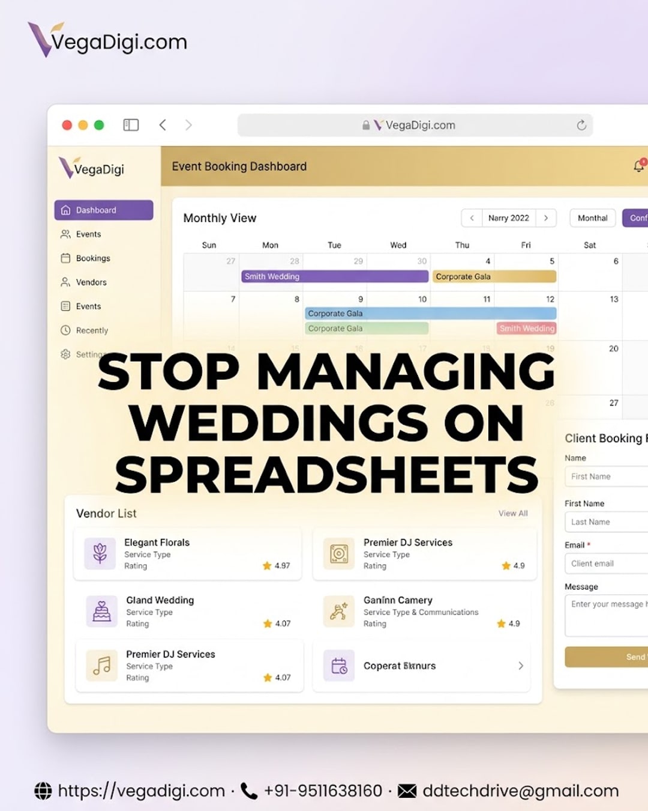Viewport: 648px width, 811px height.
Task: Expand the Coperat row chevron
Action: pyautogui.click(x=521, y=666)
